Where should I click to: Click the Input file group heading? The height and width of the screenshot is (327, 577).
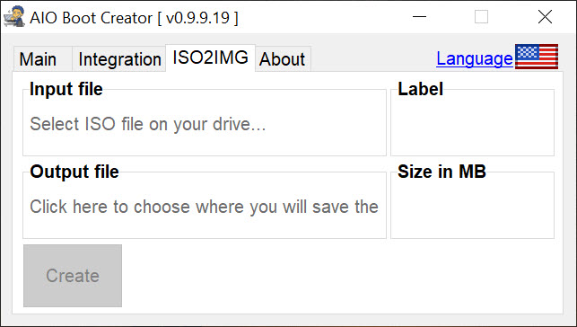point(66,89)
